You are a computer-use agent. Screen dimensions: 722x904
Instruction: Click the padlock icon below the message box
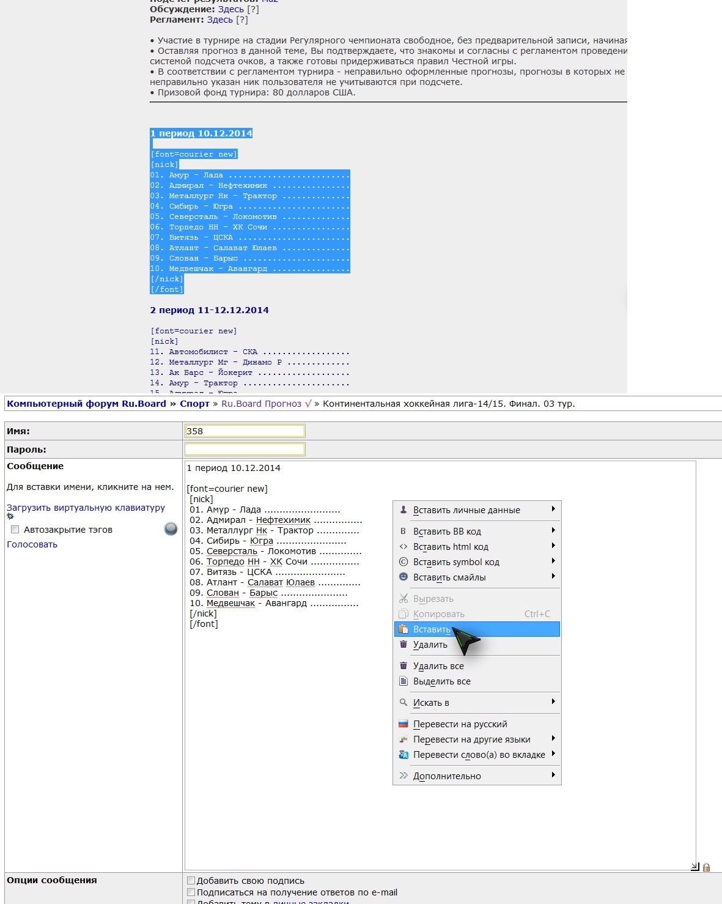tap(706, 867)
